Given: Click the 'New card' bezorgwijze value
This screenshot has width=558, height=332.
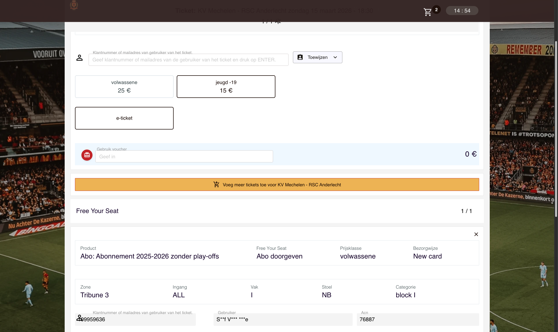Looking at the screenshot, I should click(x=427, y=256).
